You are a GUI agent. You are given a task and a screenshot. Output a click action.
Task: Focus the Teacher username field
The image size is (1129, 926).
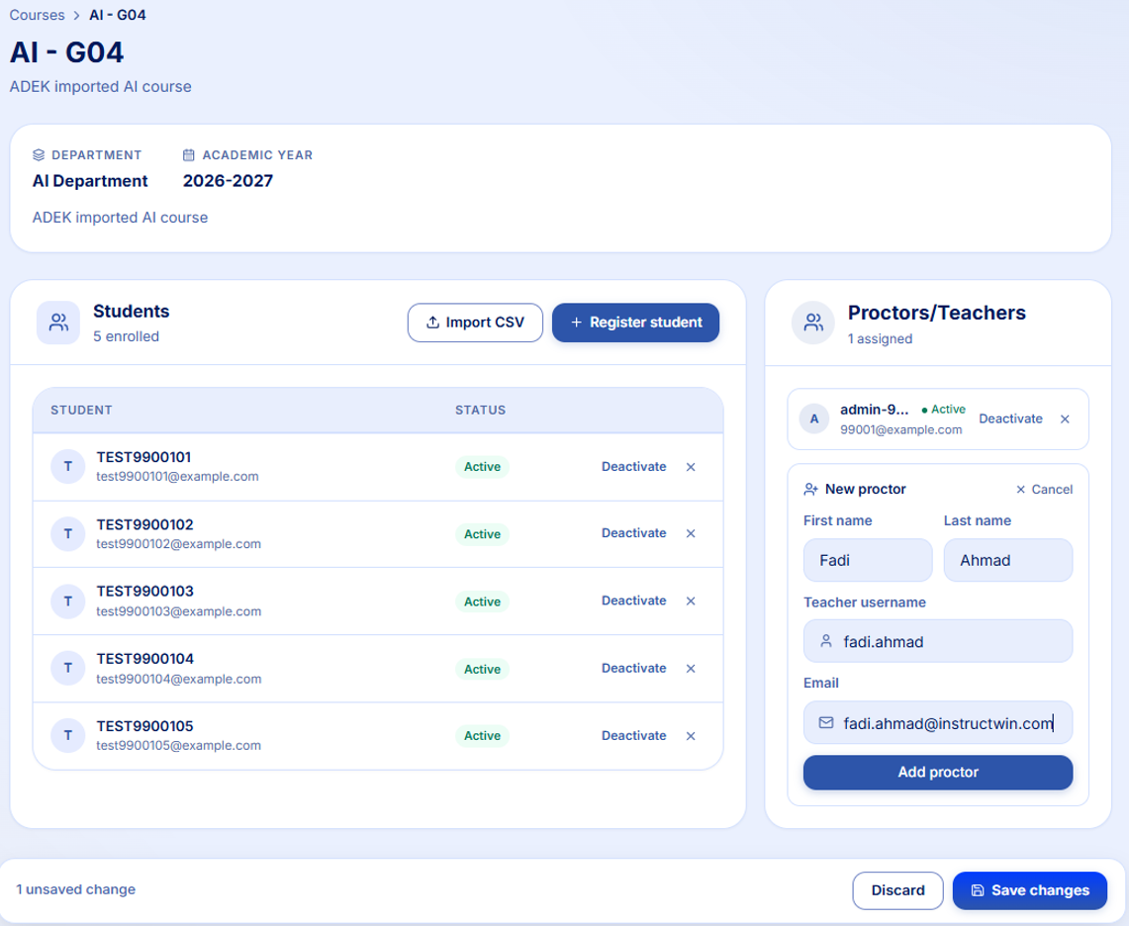938,641
